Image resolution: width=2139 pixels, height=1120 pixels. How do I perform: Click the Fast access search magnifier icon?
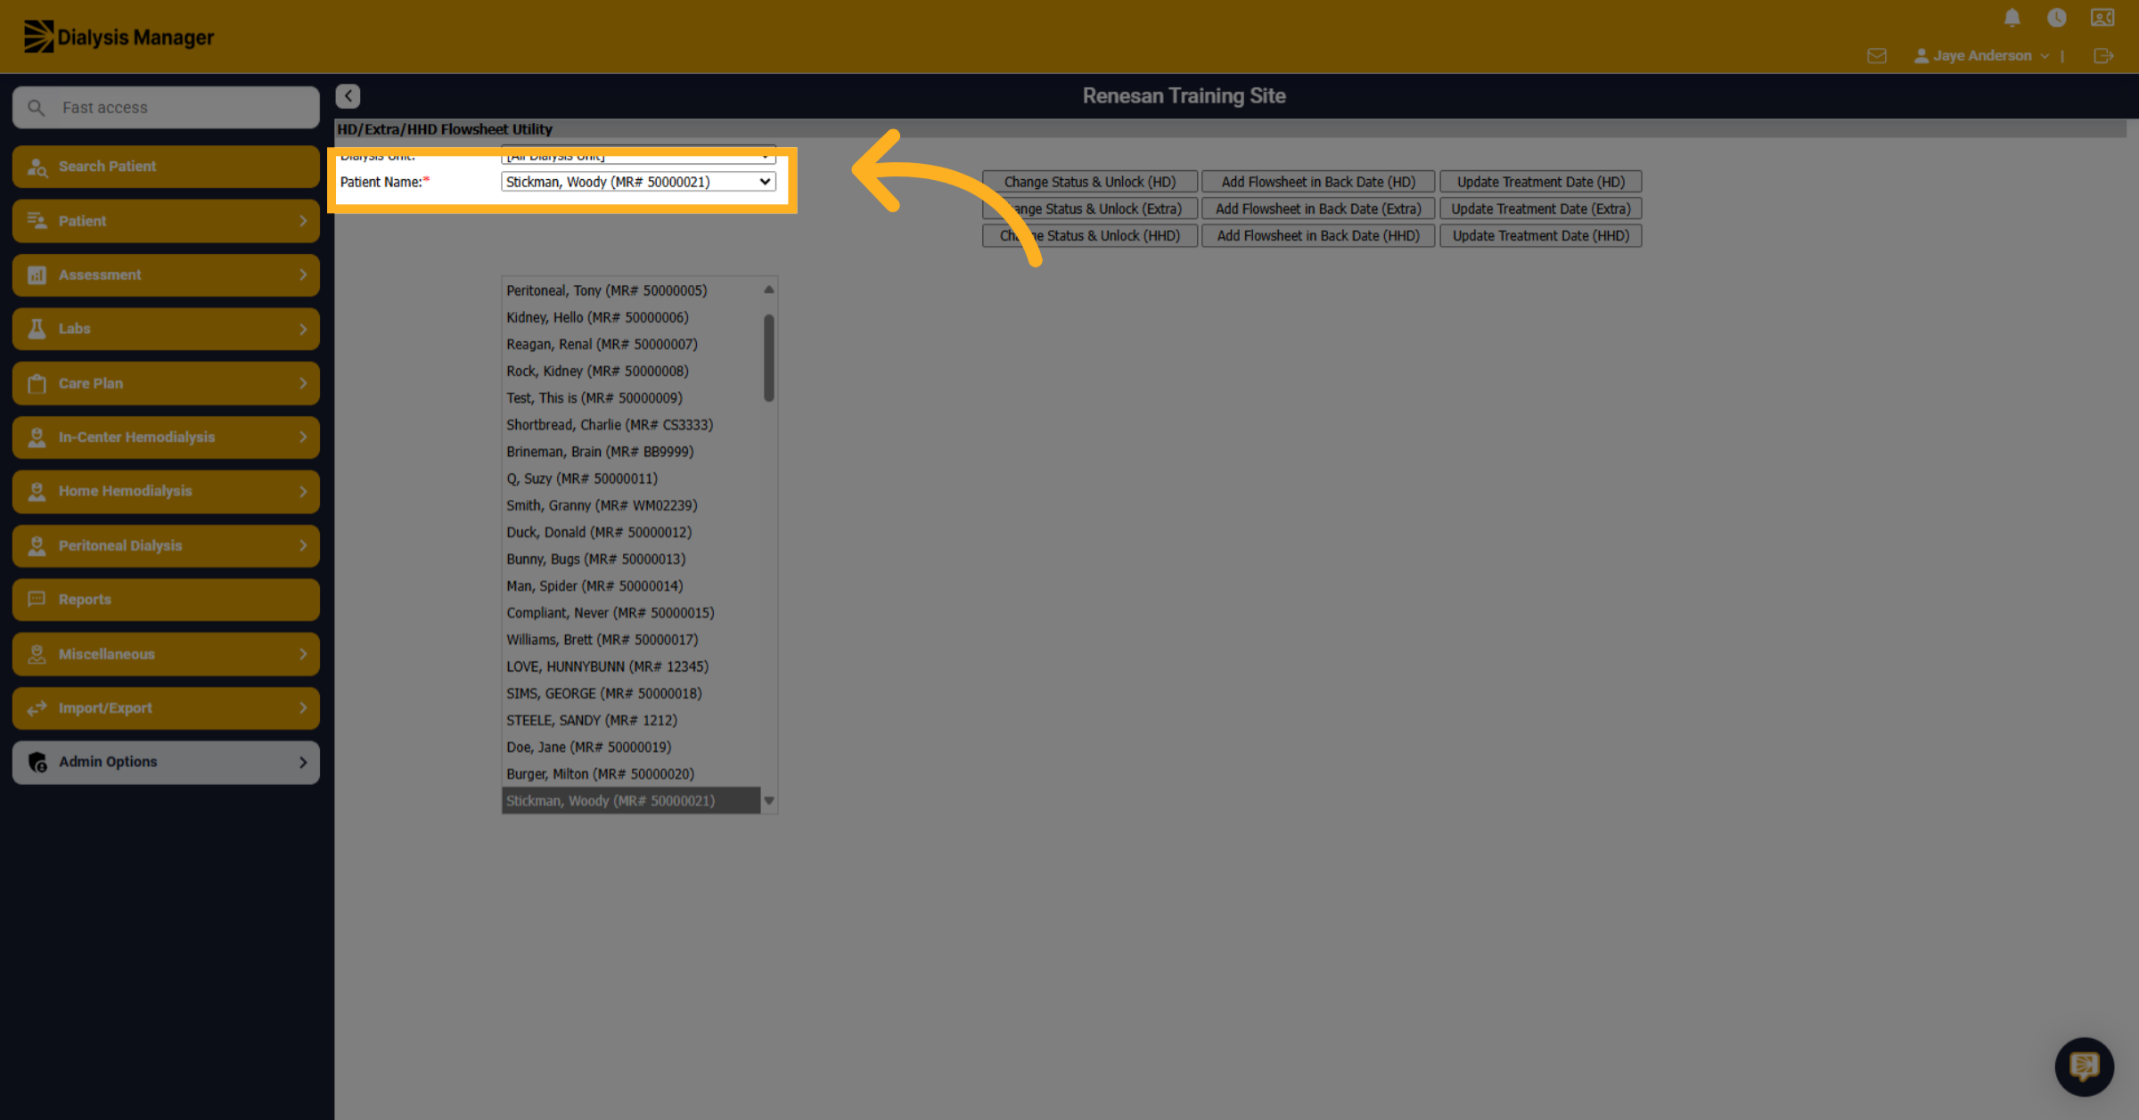click(x=37, y=108)
